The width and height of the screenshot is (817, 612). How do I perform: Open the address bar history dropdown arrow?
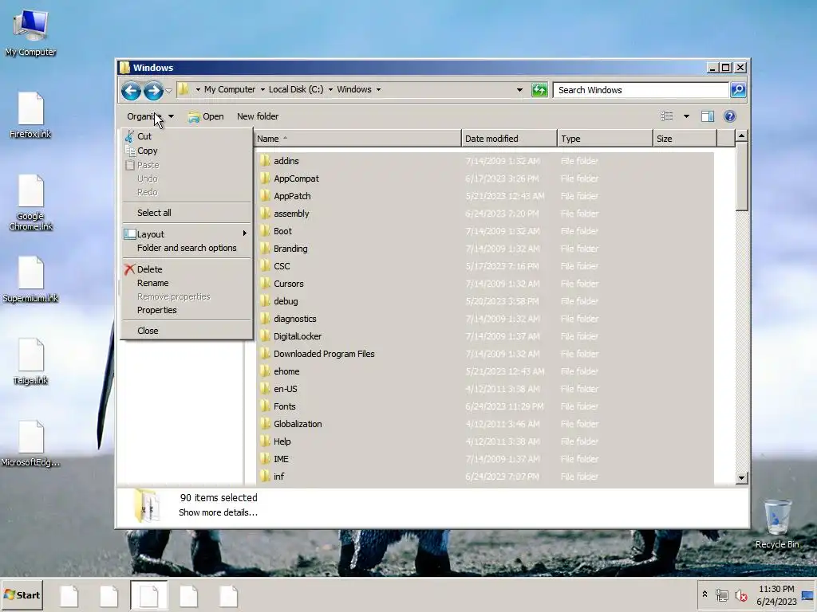[519, 90]
